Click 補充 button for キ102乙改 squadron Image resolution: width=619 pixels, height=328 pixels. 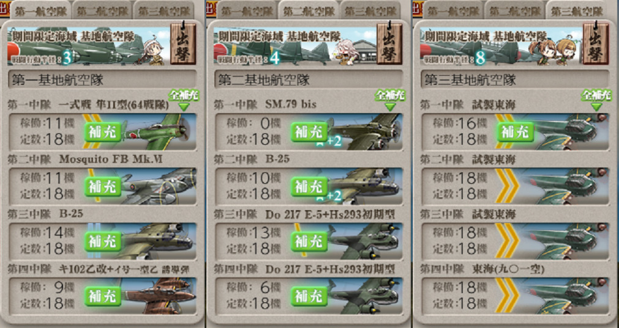click(x=103, y=296)
